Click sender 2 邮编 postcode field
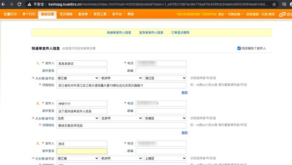292x165 pixels. (x=161, y=111)
